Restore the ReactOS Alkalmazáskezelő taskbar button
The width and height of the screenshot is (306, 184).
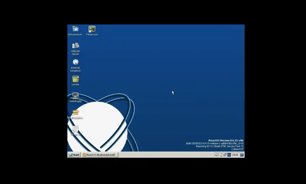(100, 155)
